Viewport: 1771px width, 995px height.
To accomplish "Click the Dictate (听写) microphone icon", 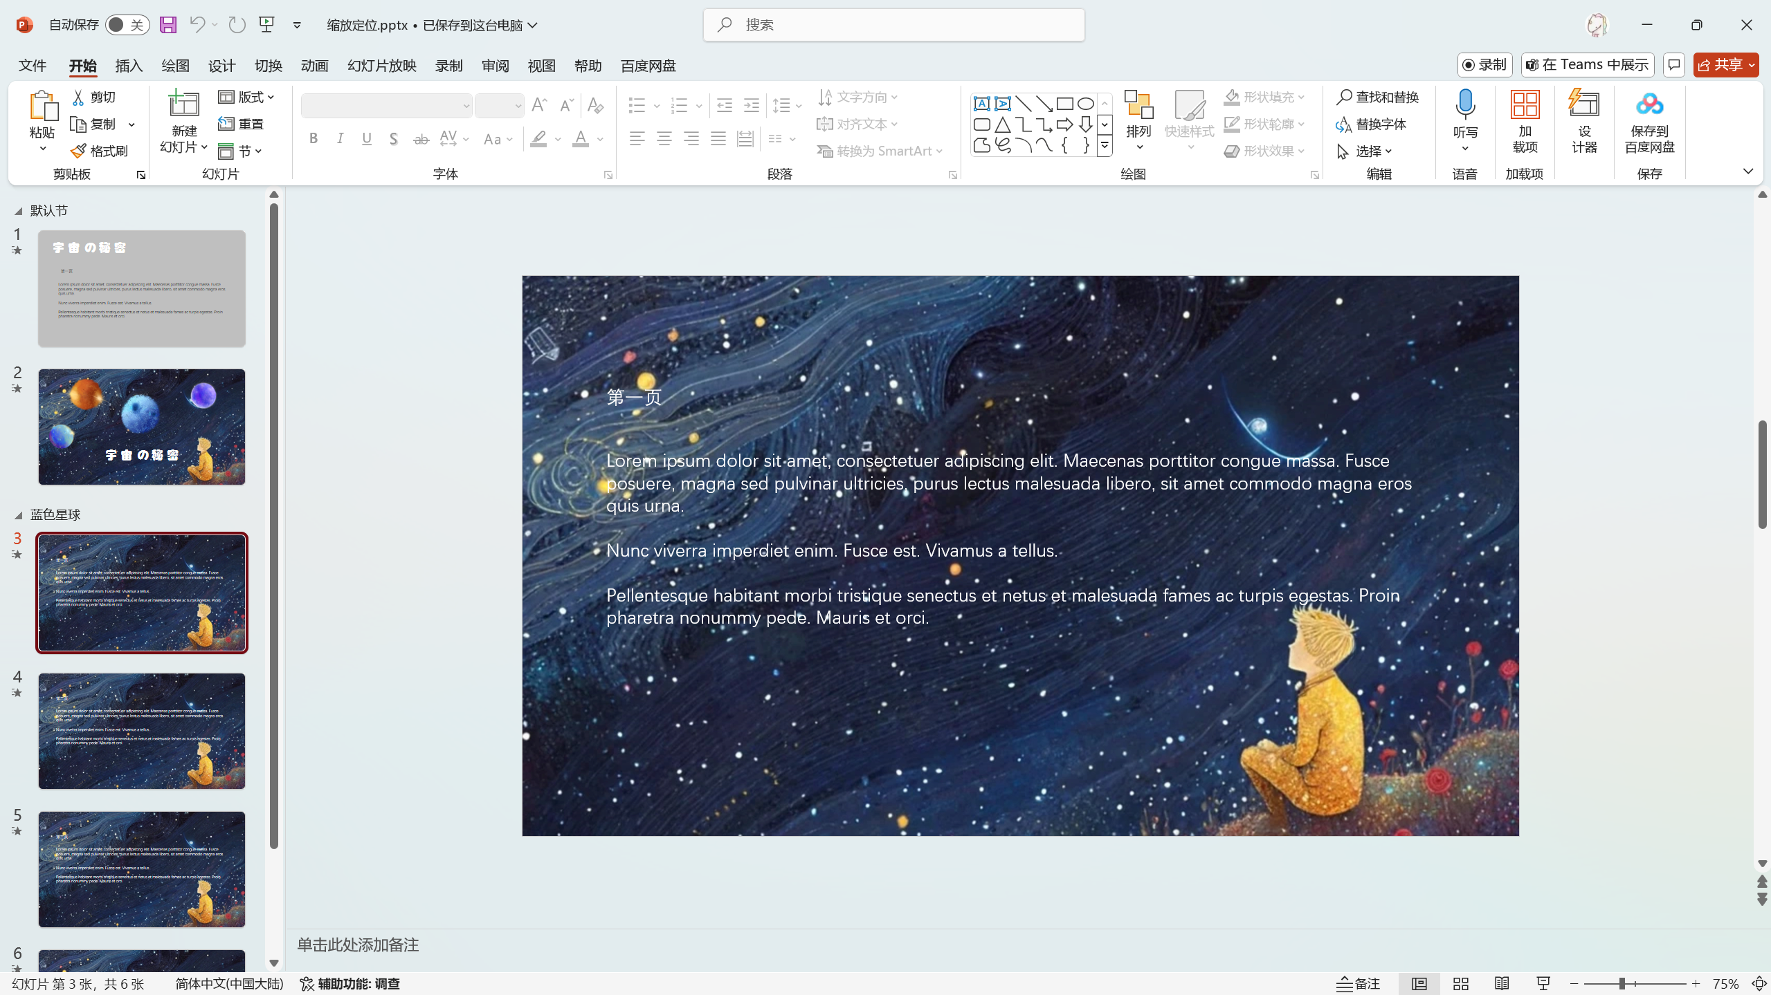I will tap(1465, 104).
